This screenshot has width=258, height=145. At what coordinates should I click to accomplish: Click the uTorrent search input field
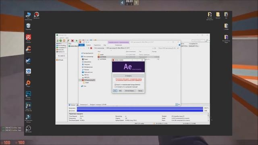198,40
